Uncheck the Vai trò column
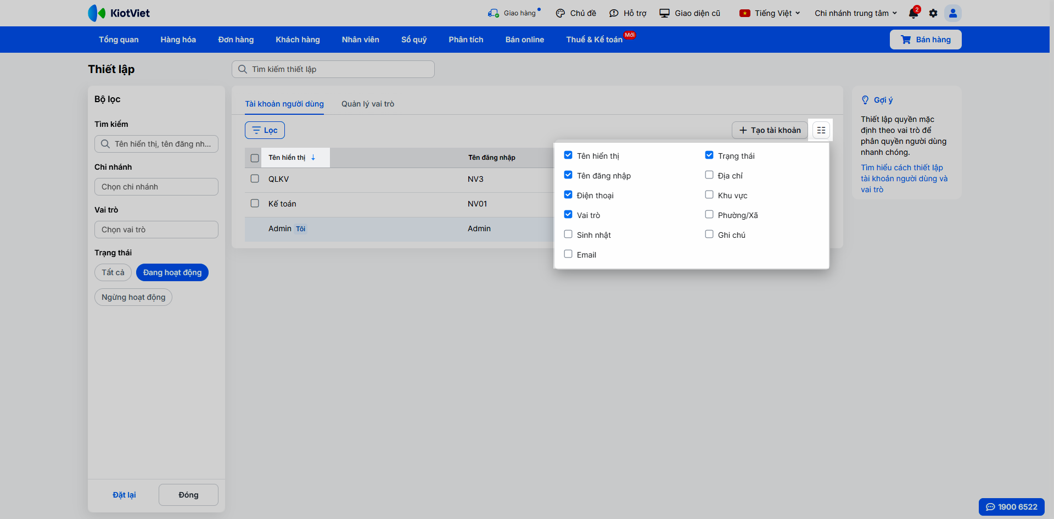 click(x=568, y=215)
